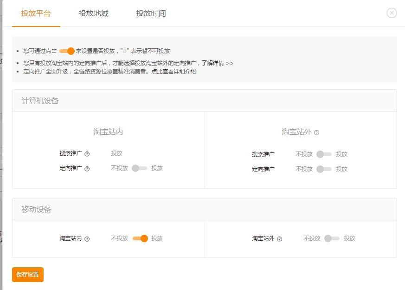Image resolution: width=405 pixels, height=290 pixels.
Task: Click the 保存设置 button
Action: (27, 275)
